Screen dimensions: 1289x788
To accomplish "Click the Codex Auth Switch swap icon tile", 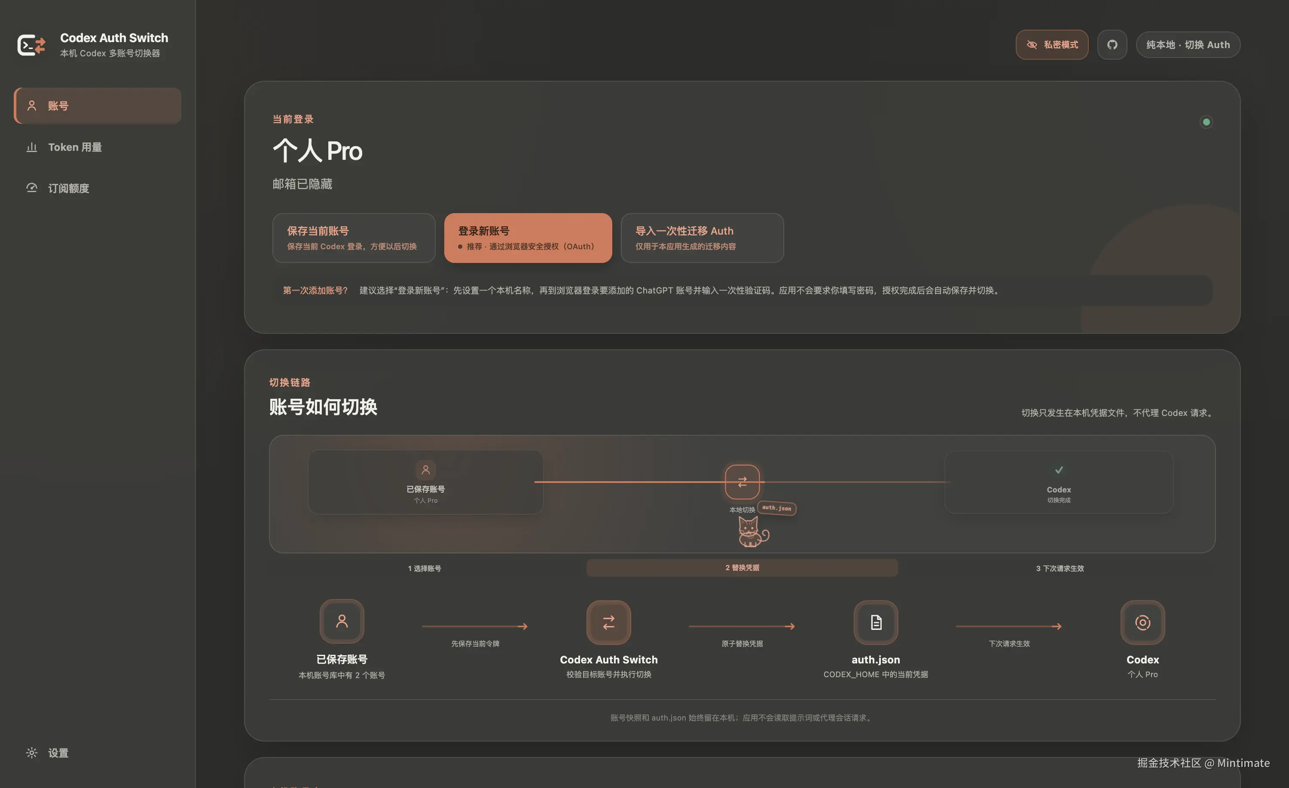I will [x=609, y=623].
